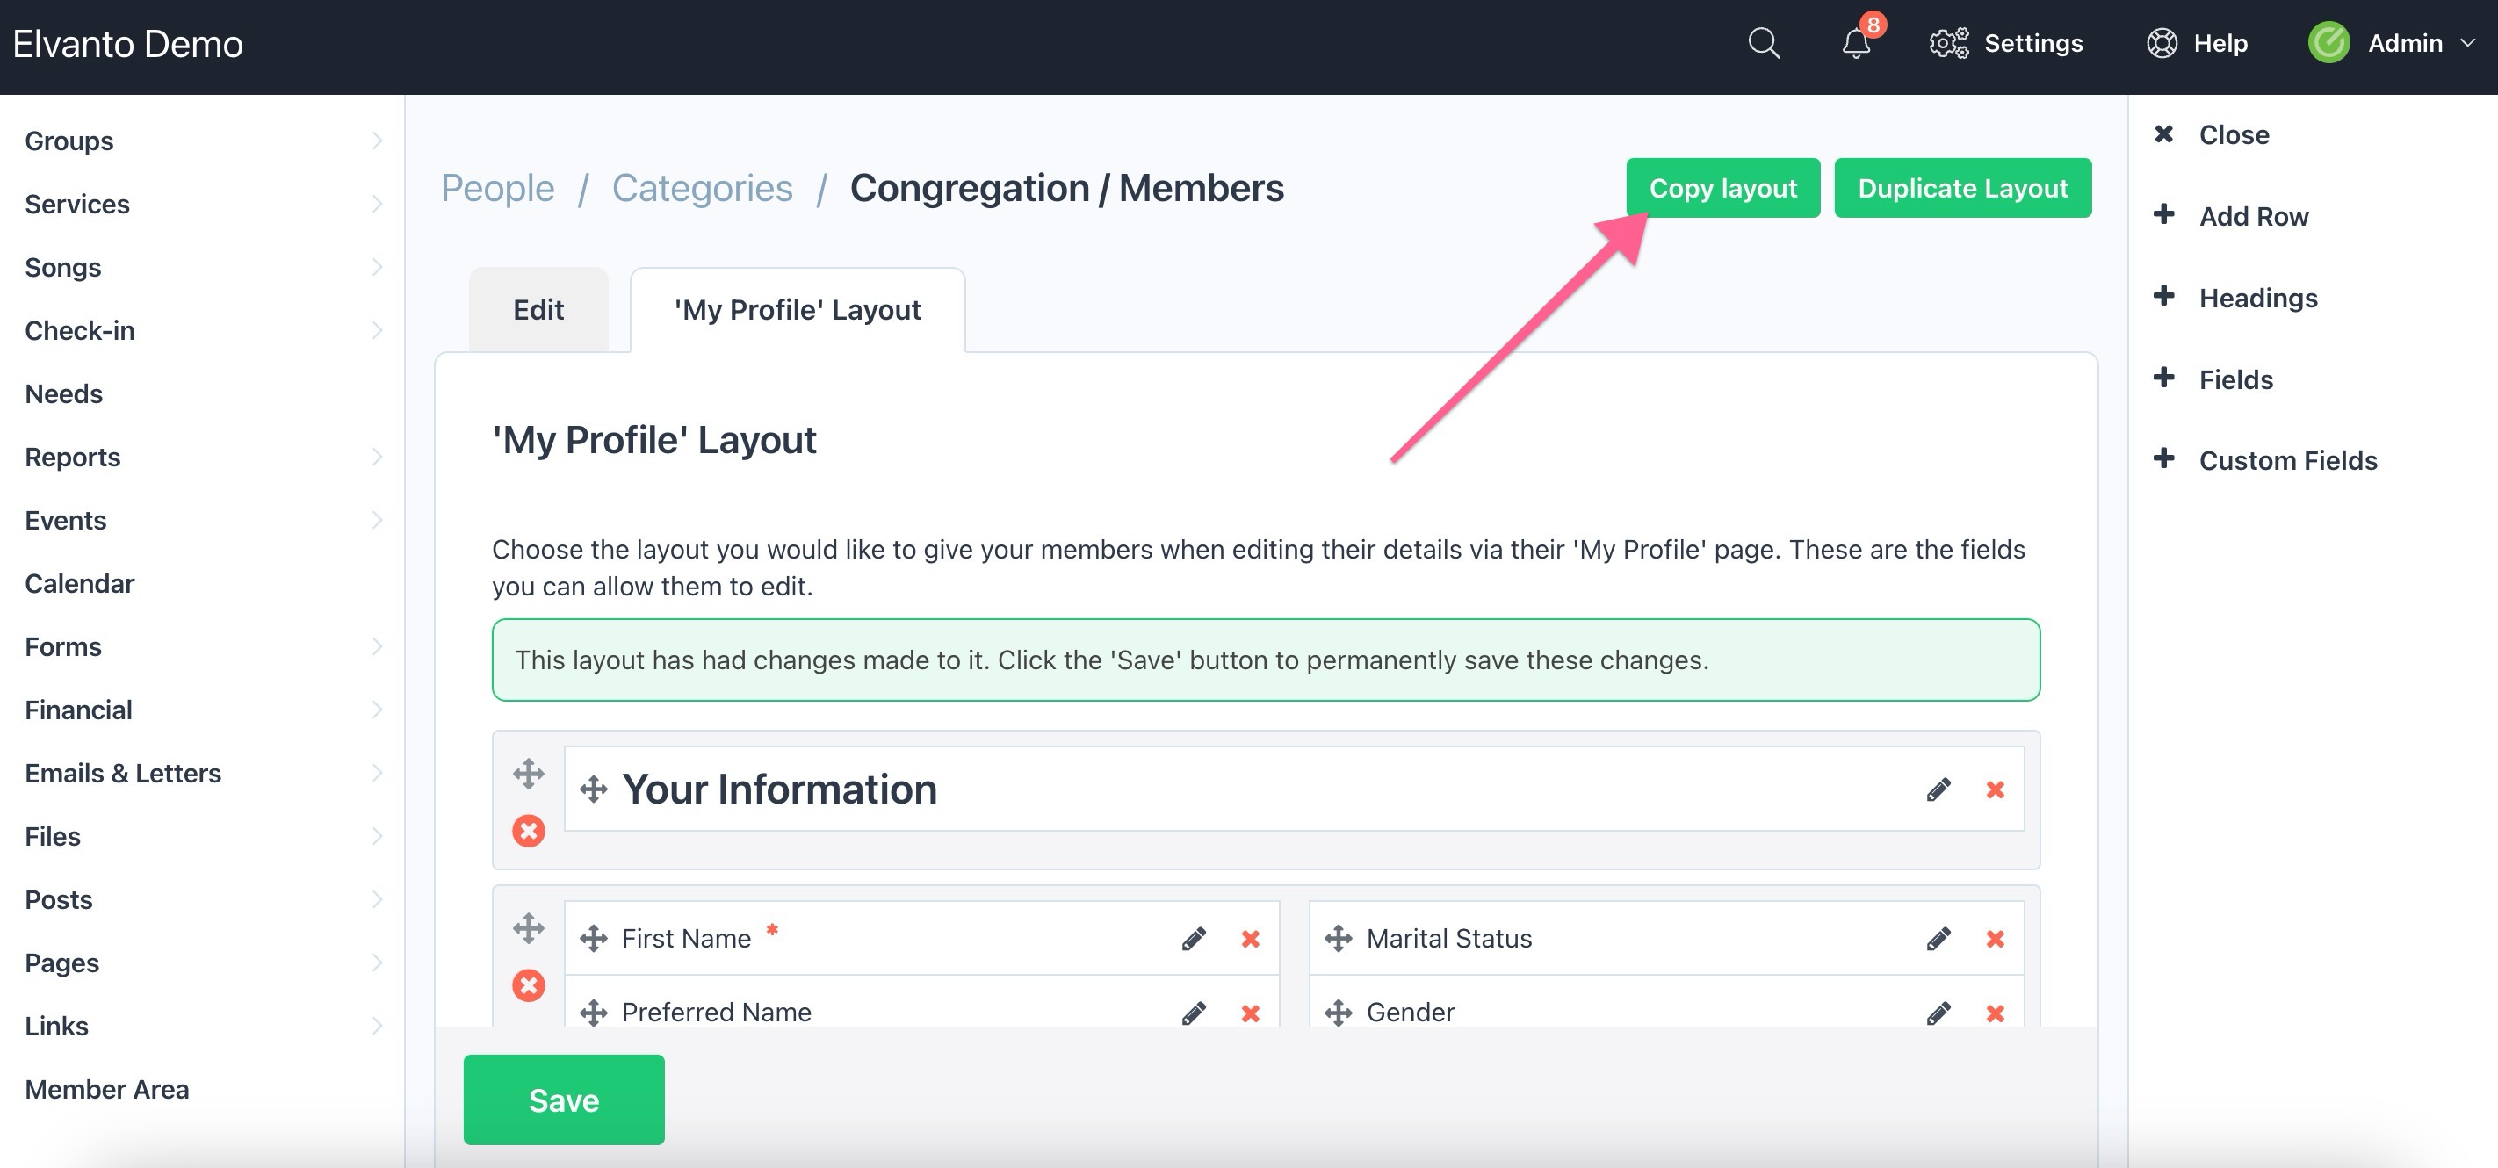Expand the Links sidebar chevron
Image resolution: width=2498 pixels, height=1168 pixels.
click(x=377, y=1026)
